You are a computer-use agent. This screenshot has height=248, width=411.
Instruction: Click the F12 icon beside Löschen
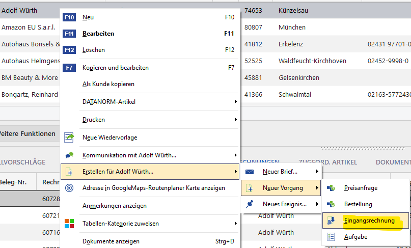pos(69,50)
